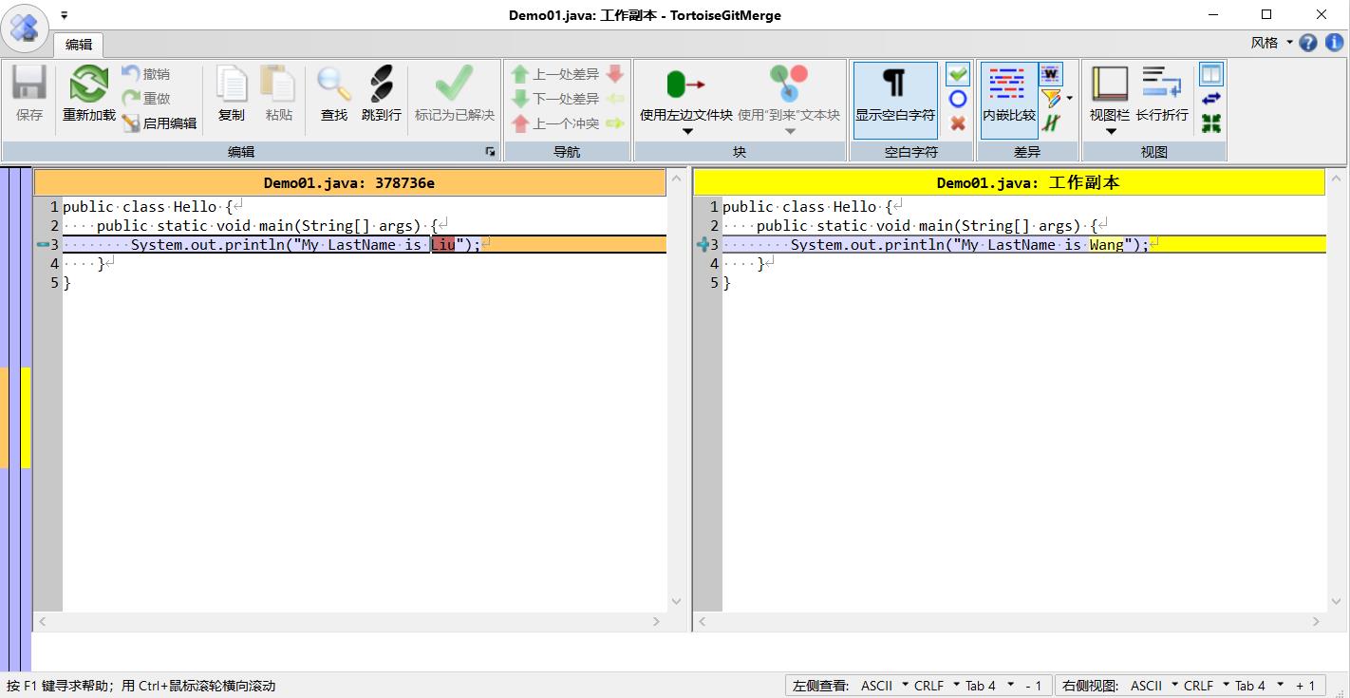Click the 撤销 (Undo) button
The image size is (1350, 698).
145,73
